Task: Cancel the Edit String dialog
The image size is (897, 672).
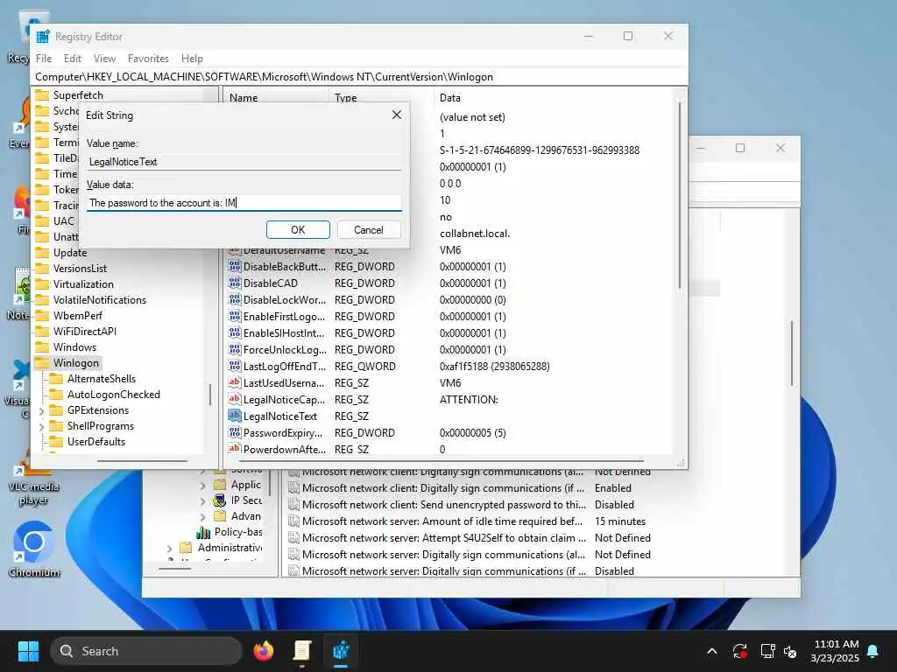Action: pyautogui.click(x=369, y=230)
